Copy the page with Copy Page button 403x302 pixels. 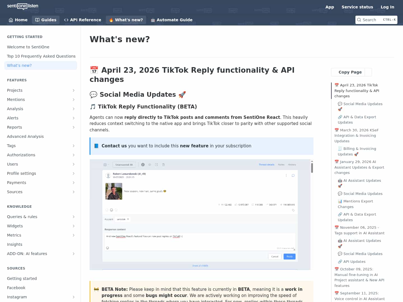point(348,72)
